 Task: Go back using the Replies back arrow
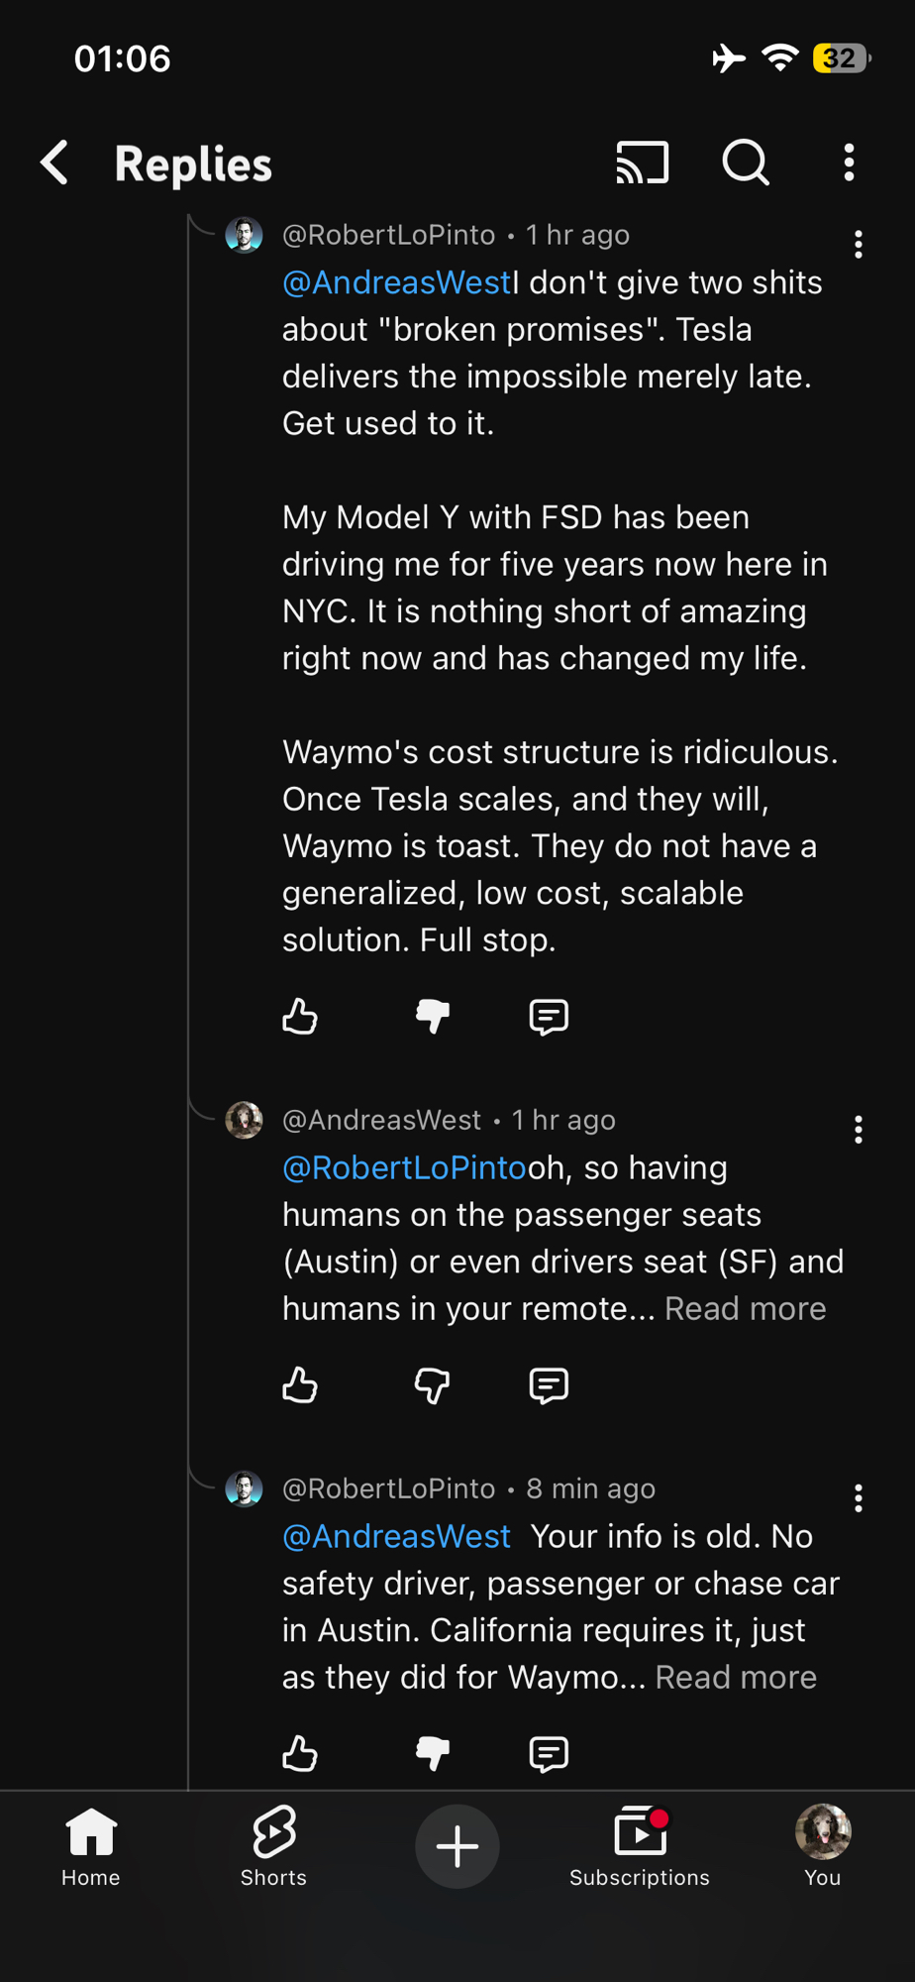[55, 163]
